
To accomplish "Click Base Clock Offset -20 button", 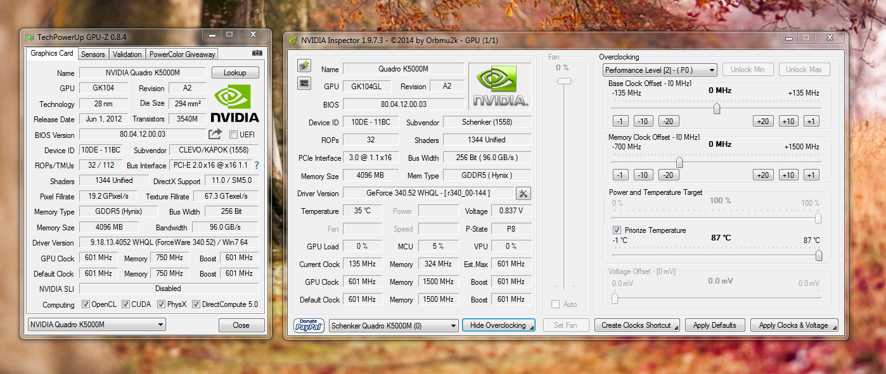I will [x=669, y=121].
